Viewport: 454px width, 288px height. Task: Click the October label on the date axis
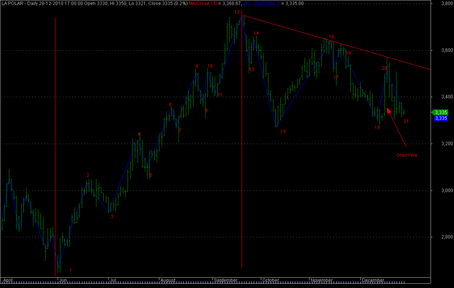(x=270, y=280)
